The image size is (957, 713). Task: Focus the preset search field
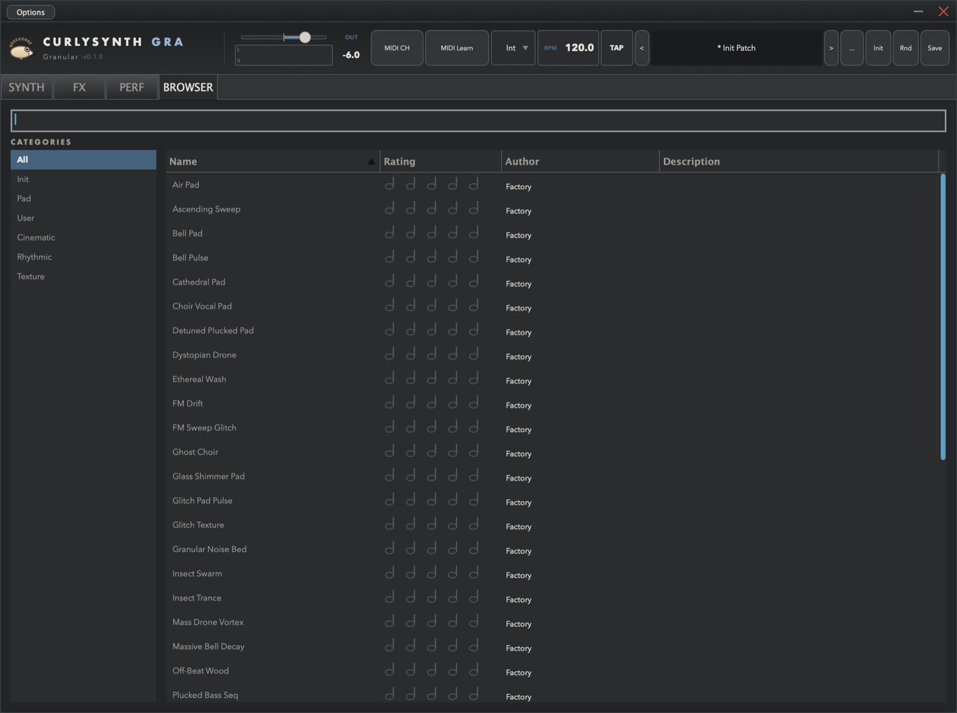tap(478, 120)
